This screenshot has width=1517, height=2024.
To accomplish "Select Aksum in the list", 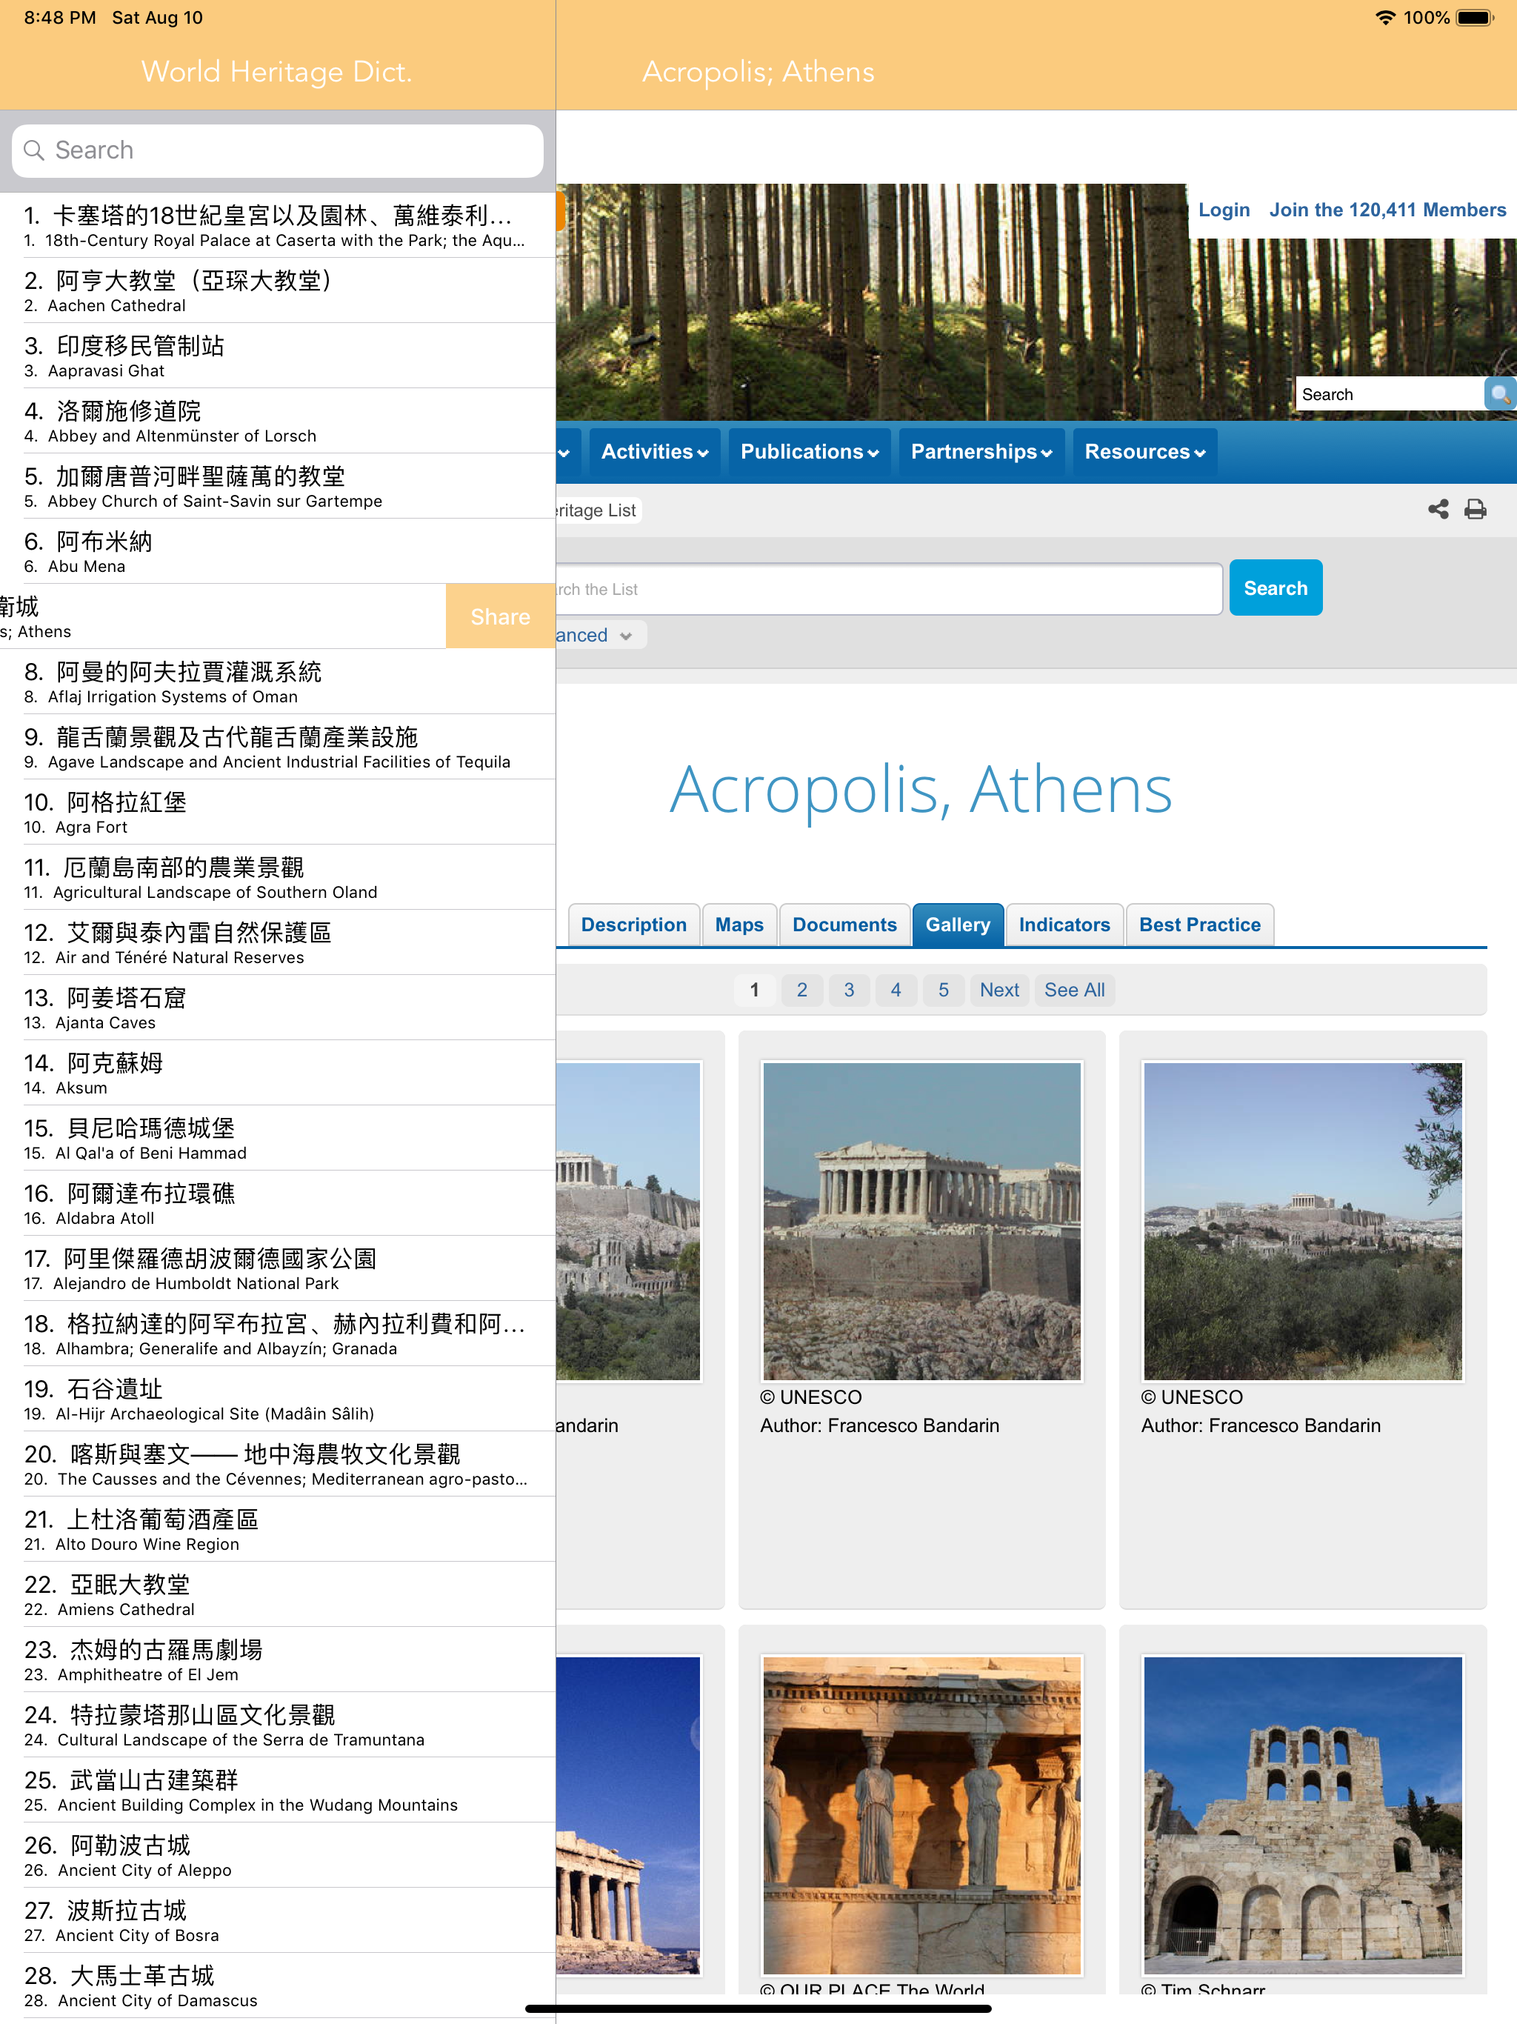I will 277,1073.
